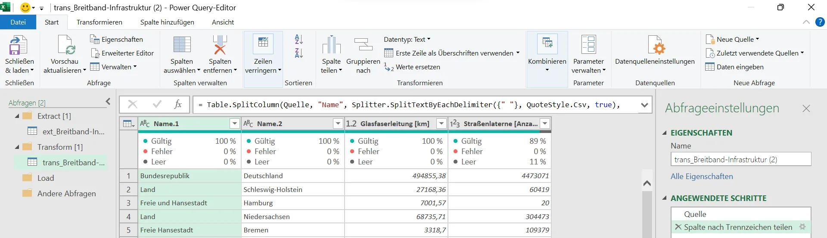
Task: Collapse the Extract [1] folder
Action: pos(17,116)
